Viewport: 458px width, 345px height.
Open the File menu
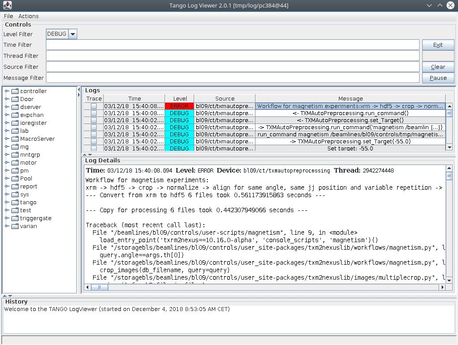(x=8, y=16)
